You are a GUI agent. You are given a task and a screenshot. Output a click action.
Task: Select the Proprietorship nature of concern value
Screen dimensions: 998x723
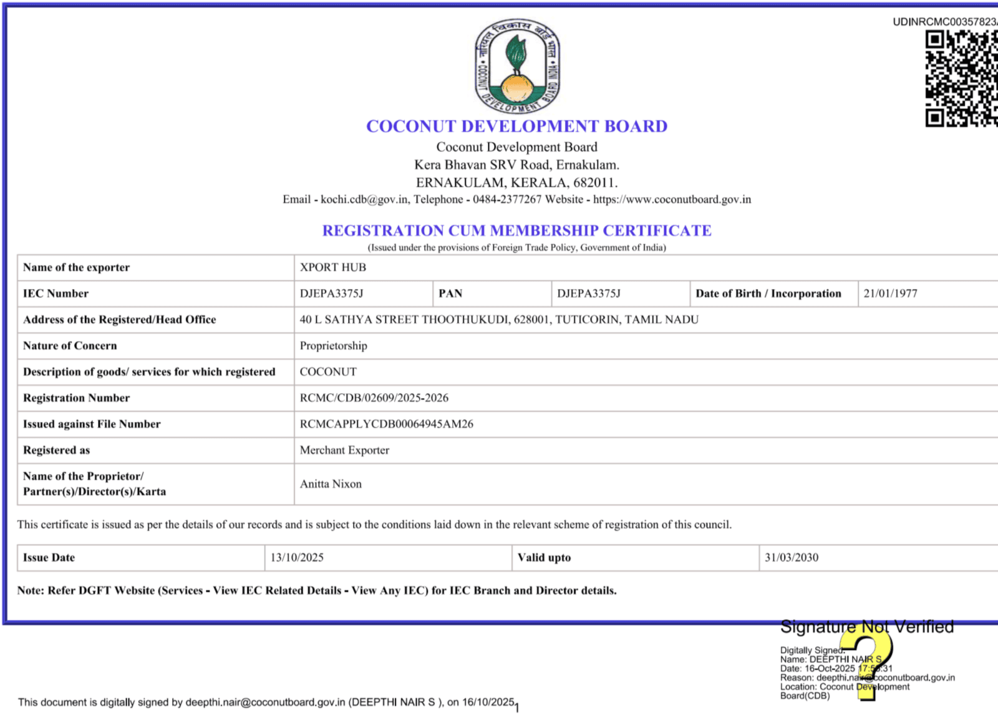333,346
